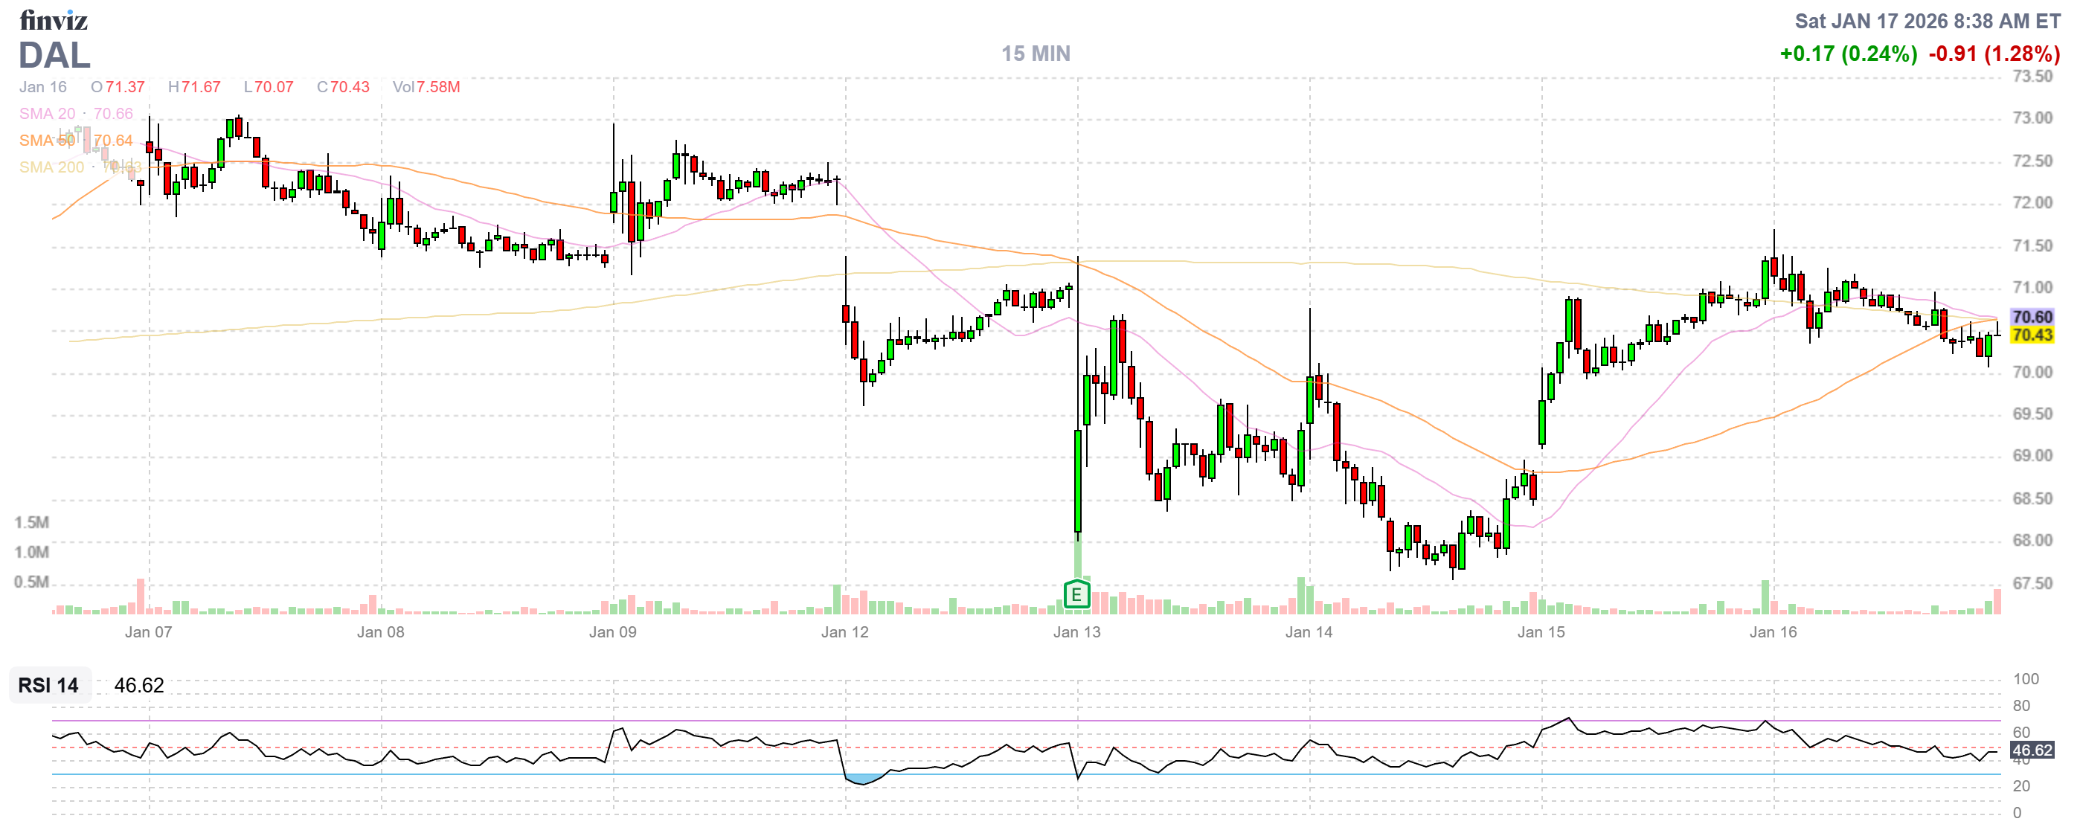Click the green earnings E marker
Viewport: 2080px width, 836px height.
[x=1076, y=596]
